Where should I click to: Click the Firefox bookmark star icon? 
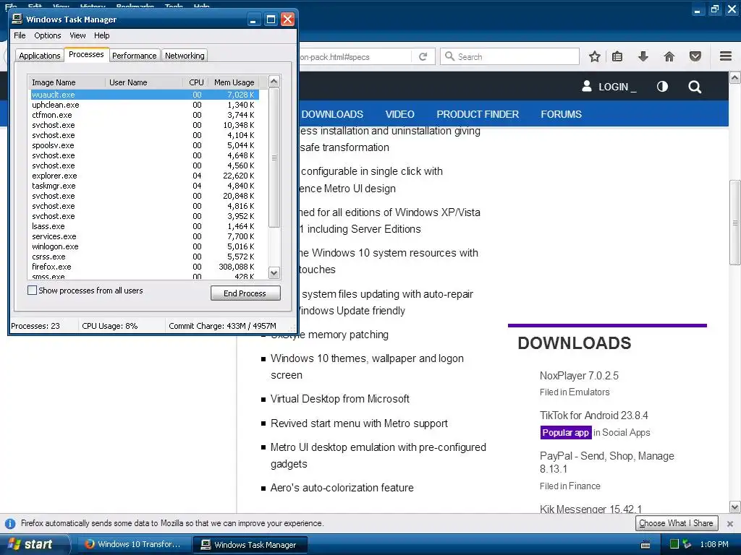[595, 56]
